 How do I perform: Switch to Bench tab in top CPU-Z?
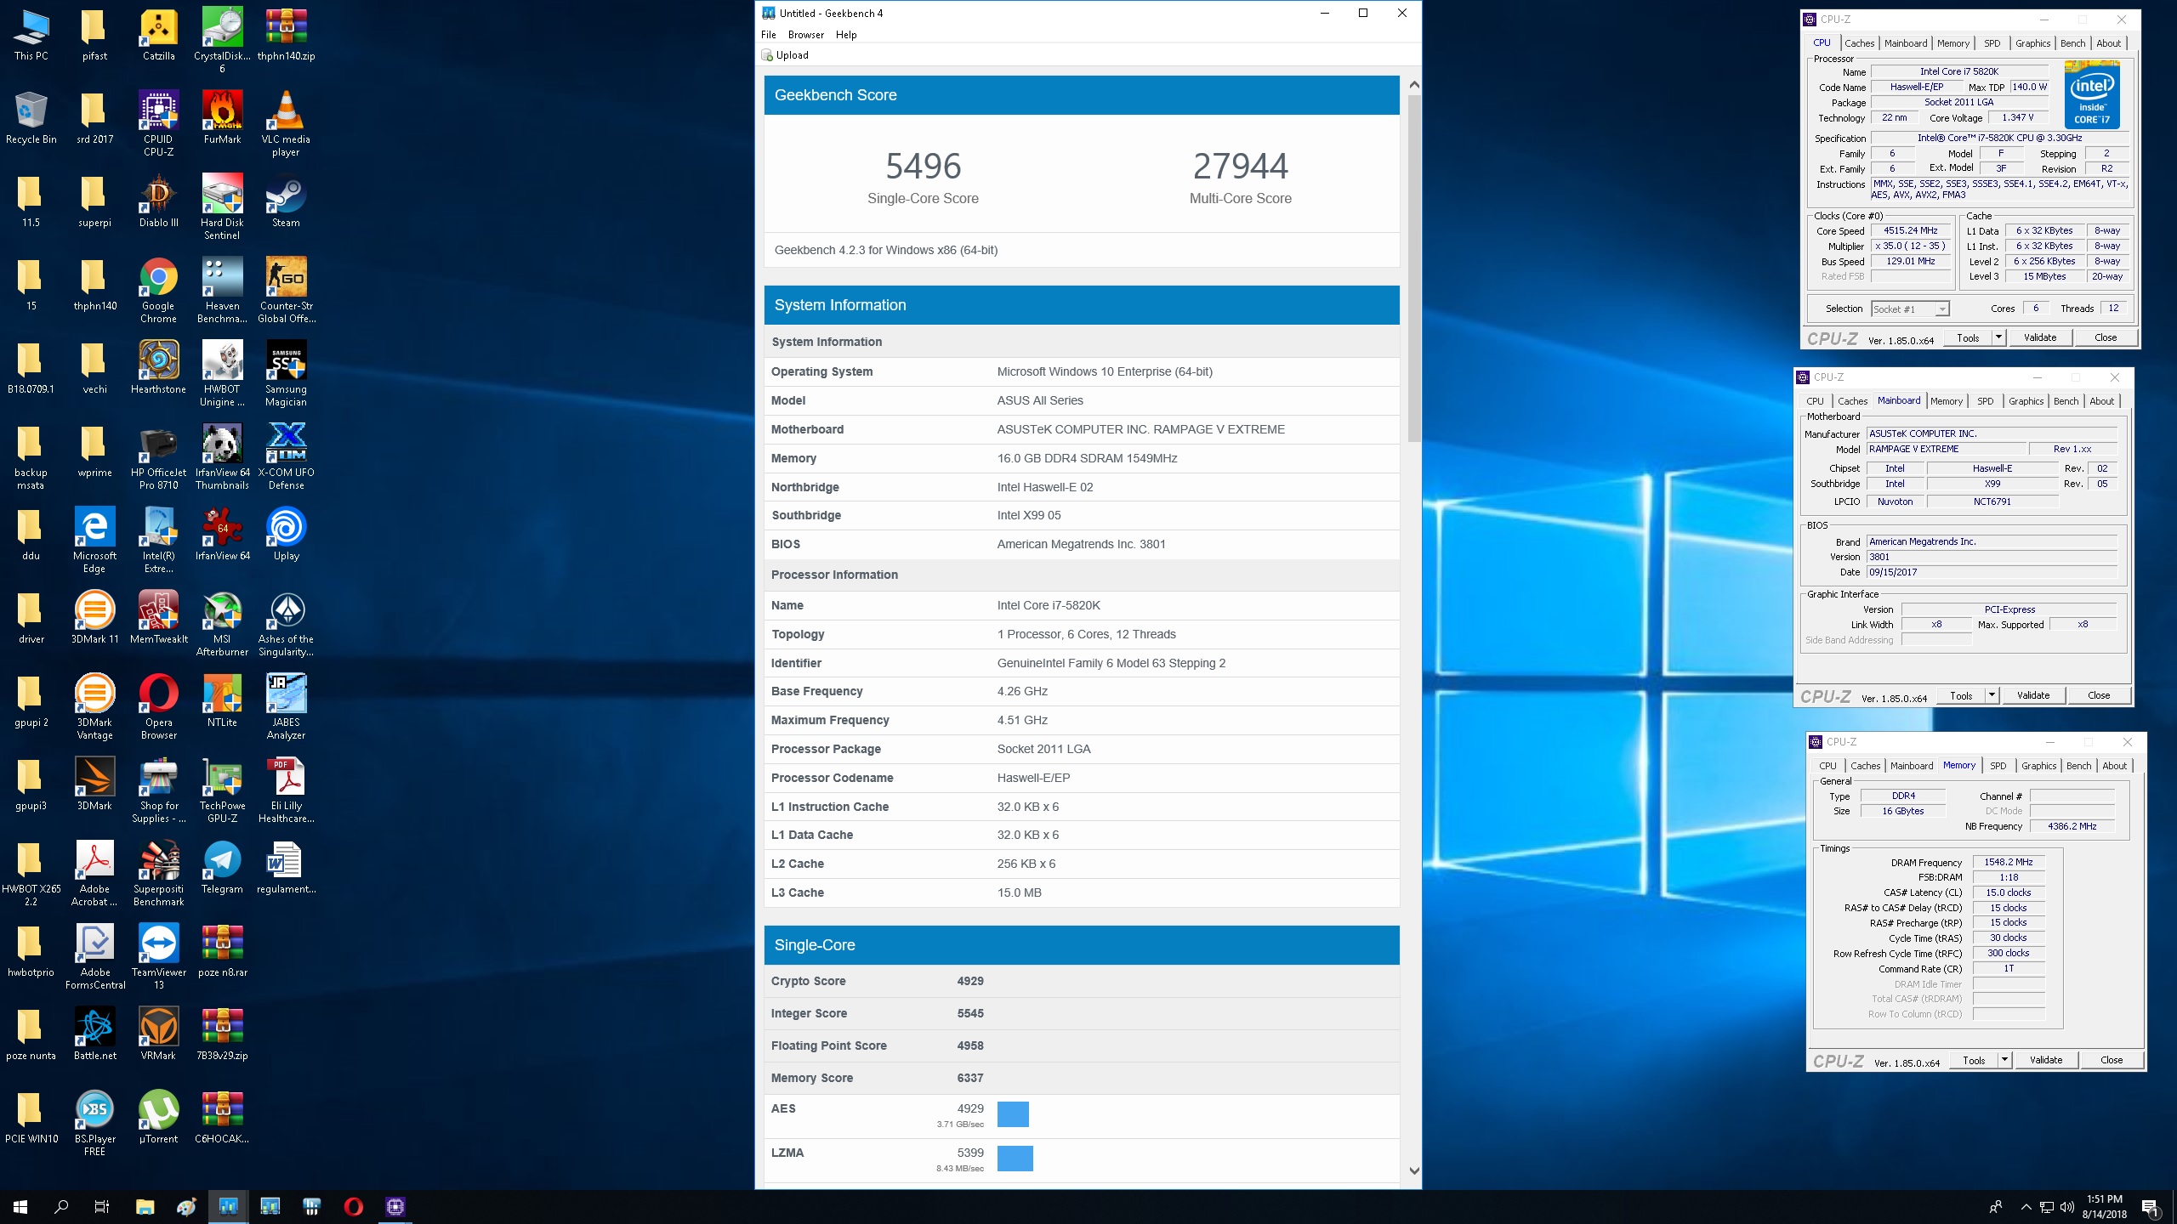(x=2072, y=43)
